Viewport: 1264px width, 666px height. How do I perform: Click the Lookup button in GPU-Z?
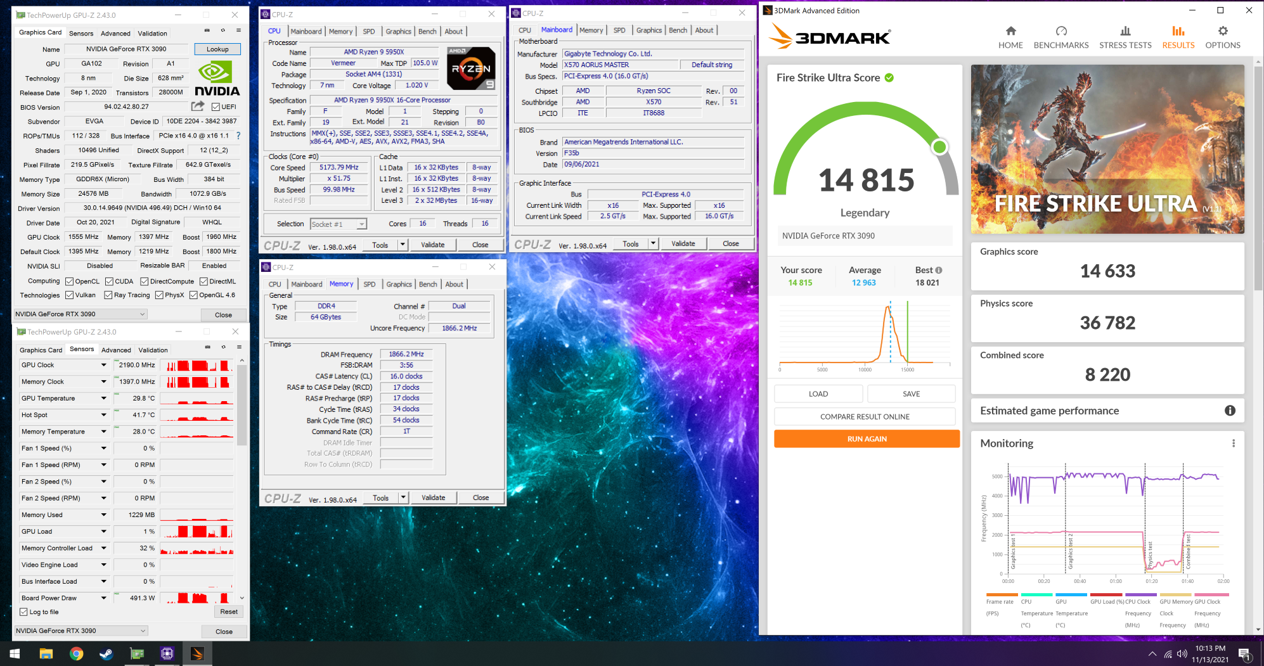[x=217, y=49]
